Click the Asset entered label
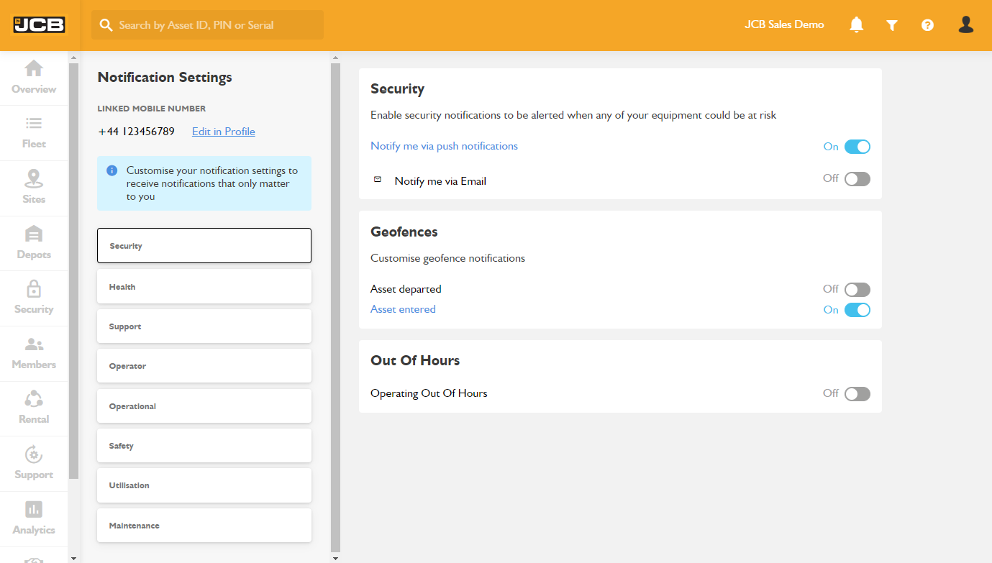Image resolution: width=992 pixels, height=563 pixels. (403, 309)
